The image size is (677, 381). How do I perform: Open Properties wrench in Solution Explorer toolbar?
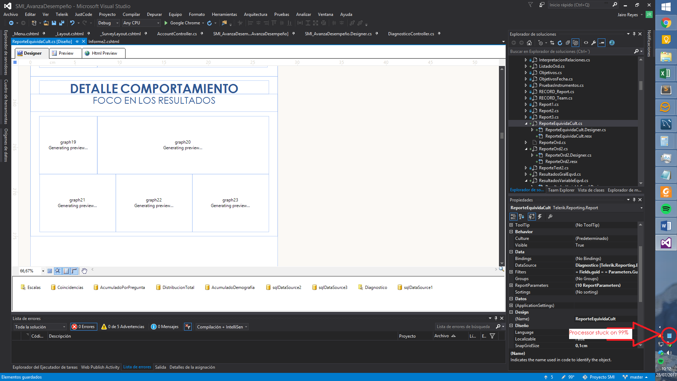coord(594,43)
